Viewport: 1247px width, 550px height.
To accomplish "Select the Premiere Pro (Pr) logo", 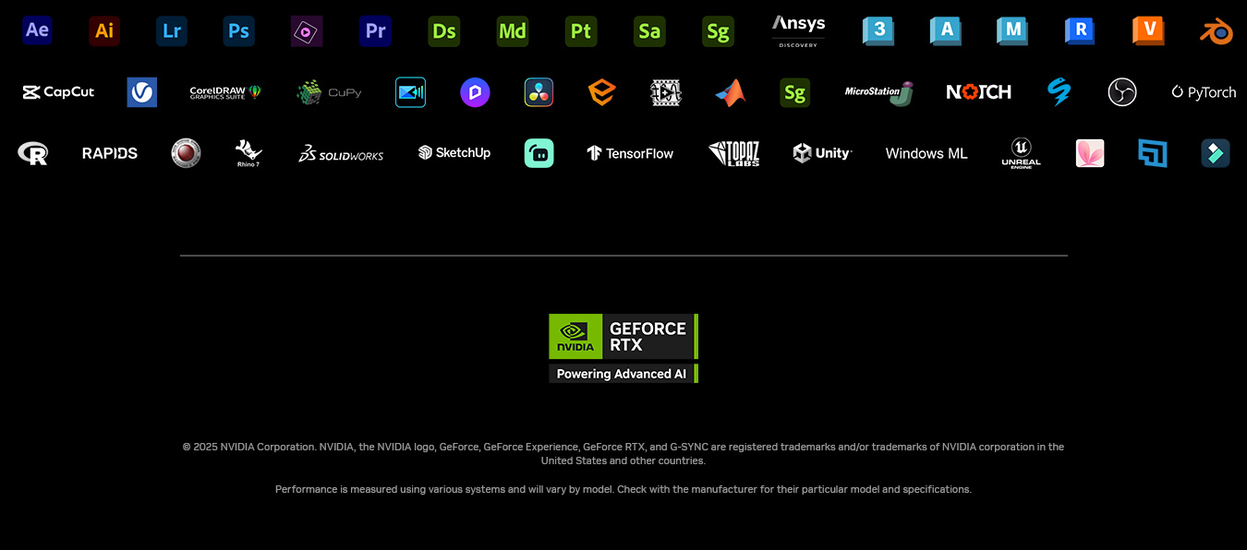I will (375, 30).
